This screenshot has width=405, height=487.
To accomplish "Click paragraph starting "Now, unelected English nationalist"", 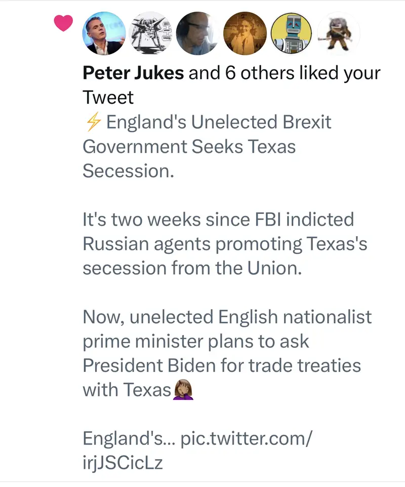I will [226, 317].
